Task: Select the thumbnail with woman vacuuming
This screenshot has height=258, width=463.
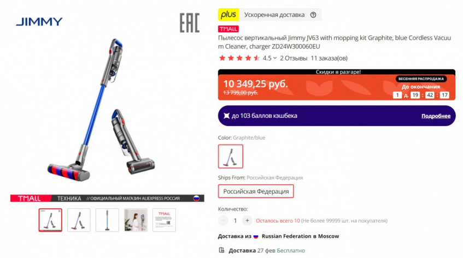Action: (136, 220)
